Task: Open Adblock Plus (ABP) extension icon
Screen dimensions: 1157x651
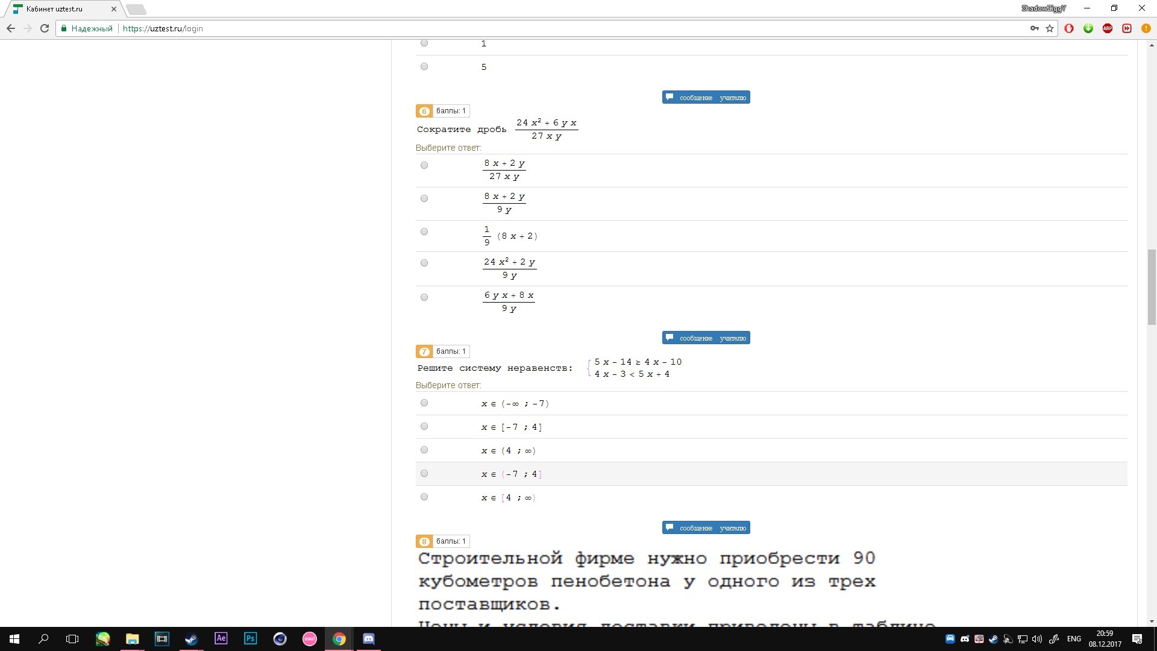Action: 1108,28
